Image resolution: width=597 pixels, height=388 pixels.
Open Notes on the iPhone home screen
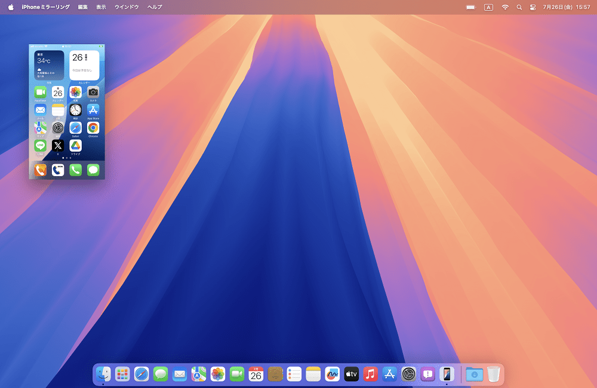coord(58,110)
